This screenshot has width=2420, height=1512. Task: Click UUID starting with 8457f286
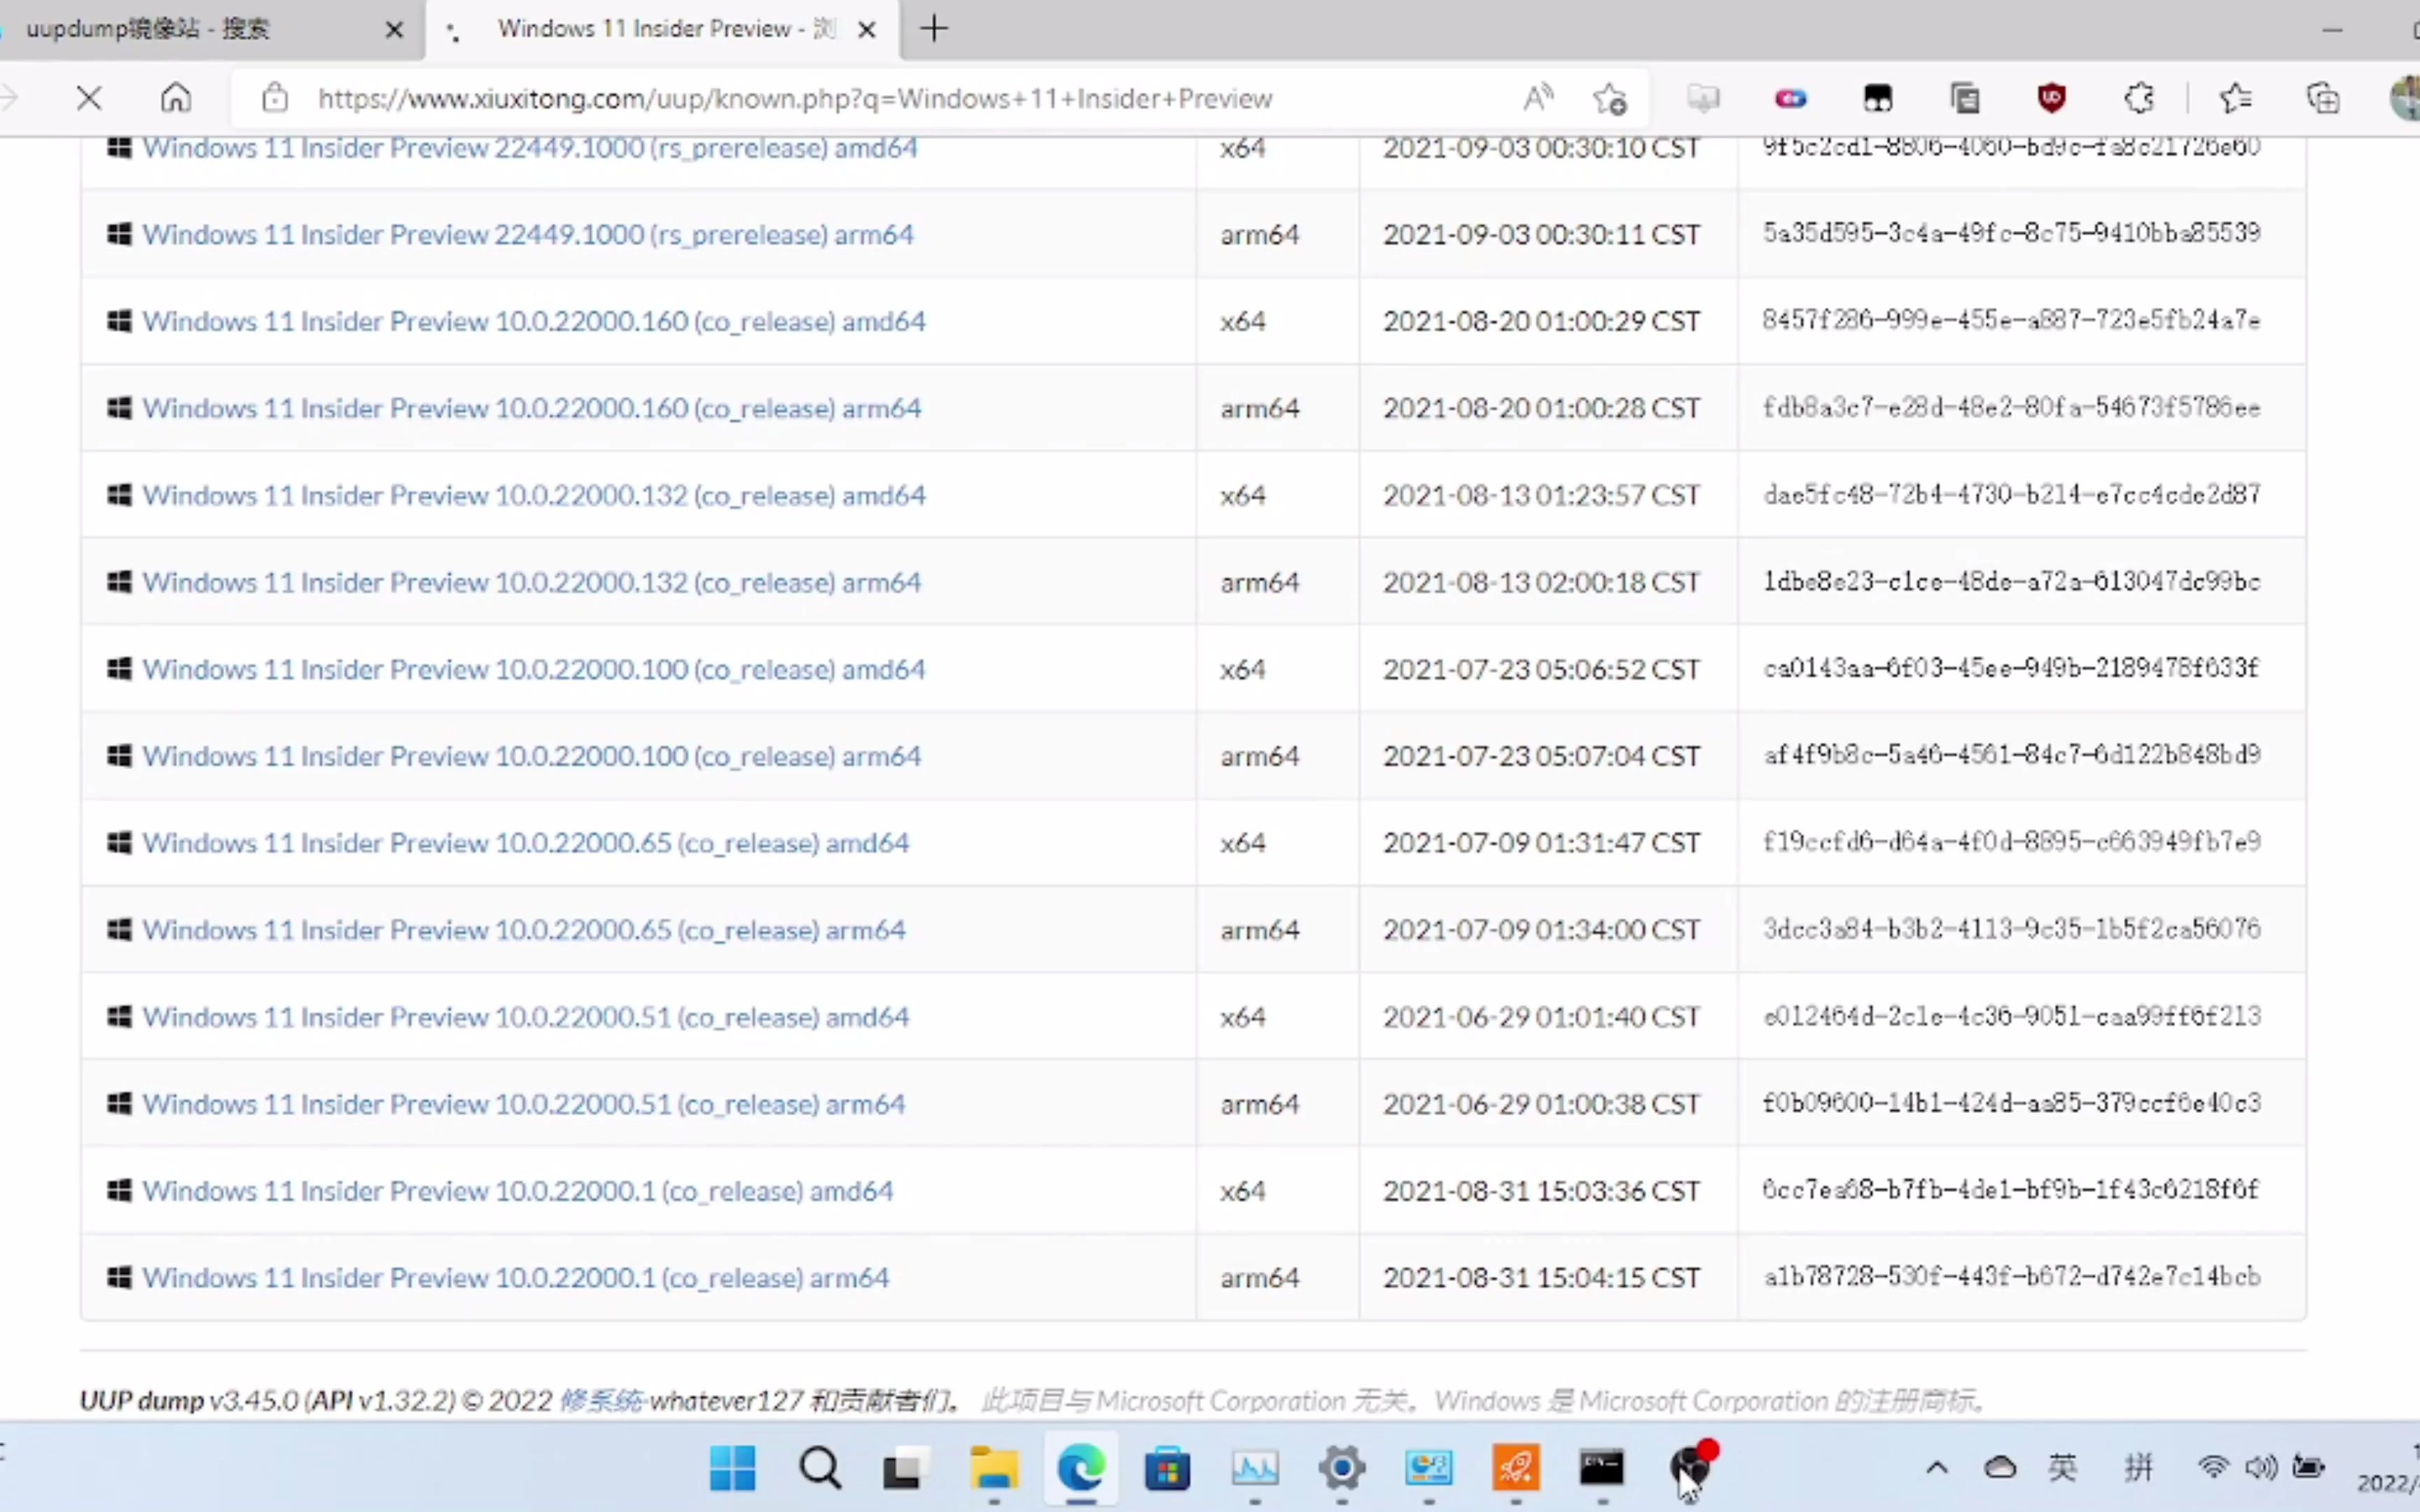point(2011,320)
